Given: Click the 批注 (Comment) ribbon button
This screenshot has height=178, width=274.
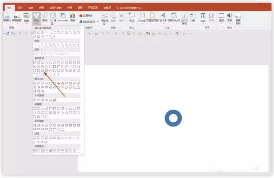Looking at the screenshot, I should [x=131, y=17].
